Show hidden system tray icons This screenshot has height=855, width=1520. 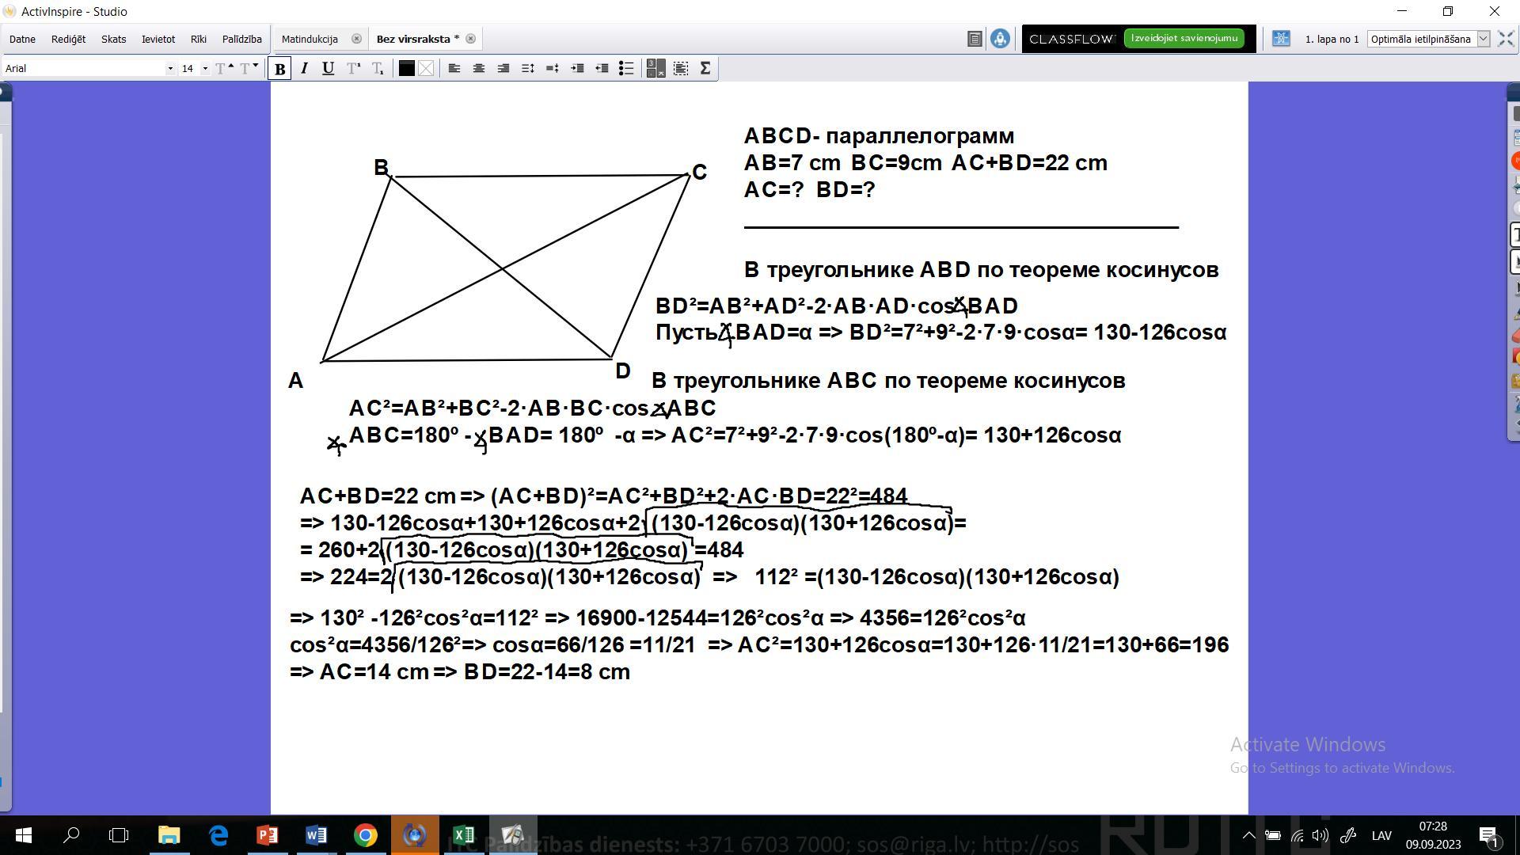pos(1248,835)
